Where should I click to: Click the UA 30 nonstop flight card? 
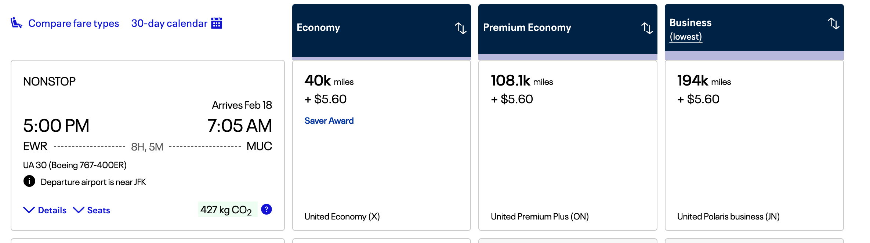(148, 145)
